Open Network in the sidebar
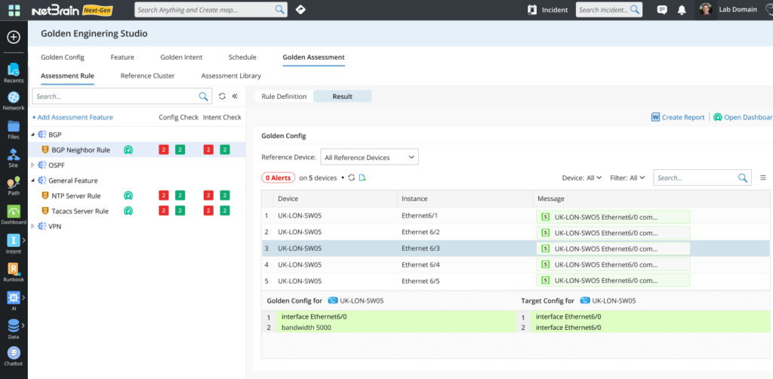The height and width of the screenshot is (379, 773). coord(14,101)
